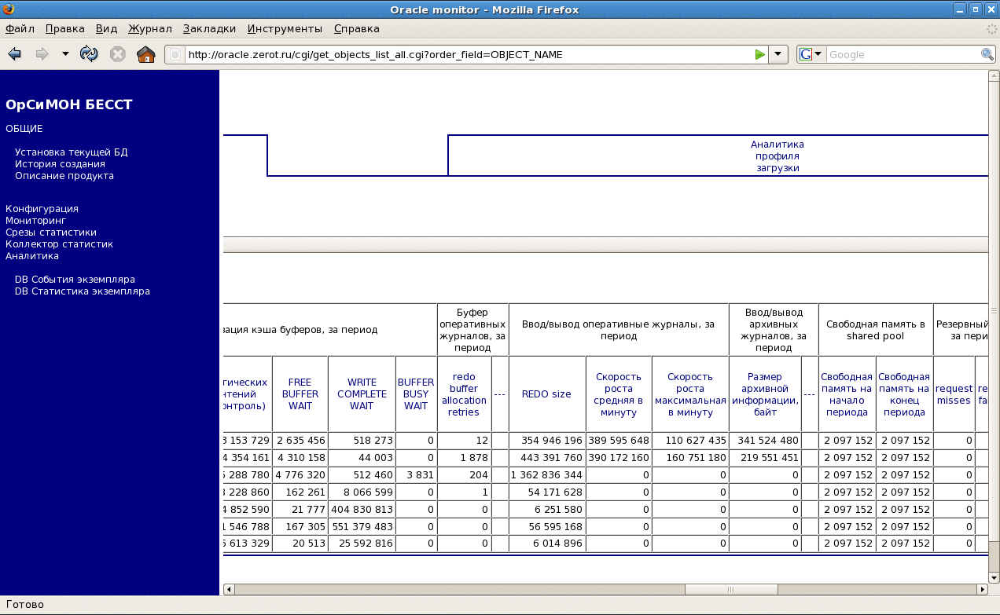Open the Журнал menu
The height and width of the screenshot is (615, 1000).
(149, 29)
